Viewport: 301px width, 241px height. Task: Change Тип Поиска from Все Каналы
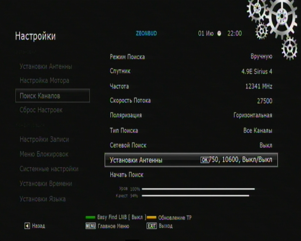[x=258, y=131]
